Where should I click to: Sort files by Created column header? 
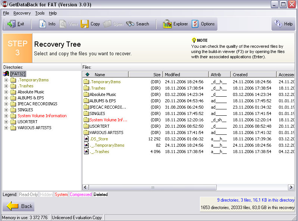click(x=254, y=74)
